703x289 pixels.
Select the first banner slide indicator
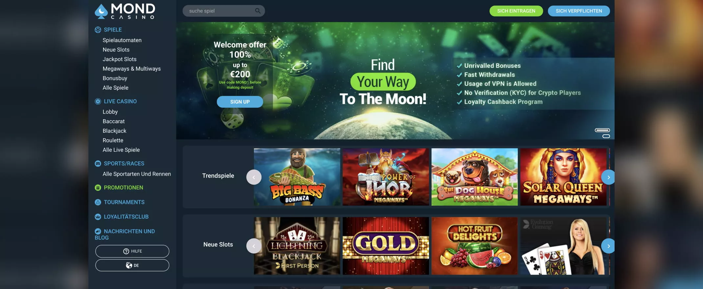tap(602, 130)
